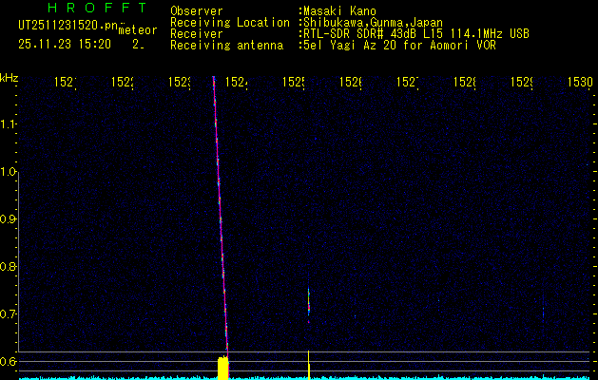Screen dimensions: 598x380
Task: Click the date stamp 25.11.23 15:20
Action: [65, 44]
